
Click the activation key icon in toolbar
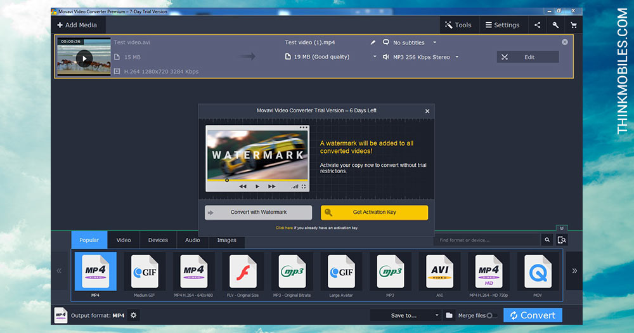(x=555, y=25)
